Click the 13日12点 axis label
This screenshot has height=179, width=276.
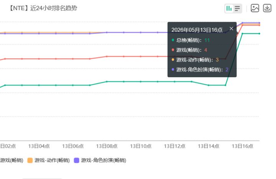[175, 146]
